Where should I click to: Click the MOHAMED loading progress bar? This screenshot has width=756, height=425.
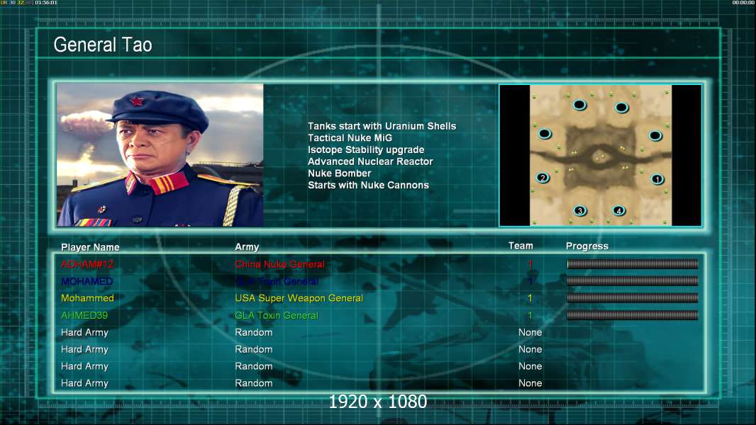pos(633,280)
